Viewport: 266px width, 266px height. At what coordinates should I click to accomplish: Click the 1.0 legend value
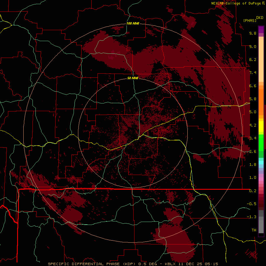tap(253, 178)
